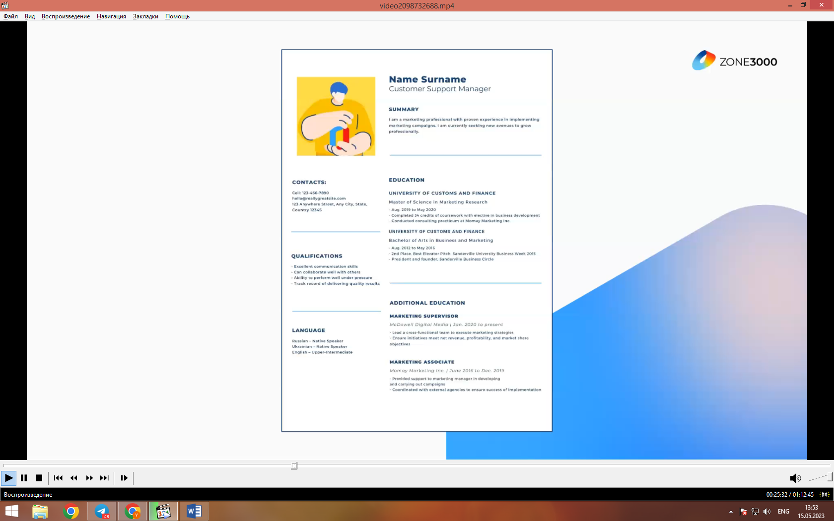Close the player window
Viewport: 834px width, 521px height.
822,5
